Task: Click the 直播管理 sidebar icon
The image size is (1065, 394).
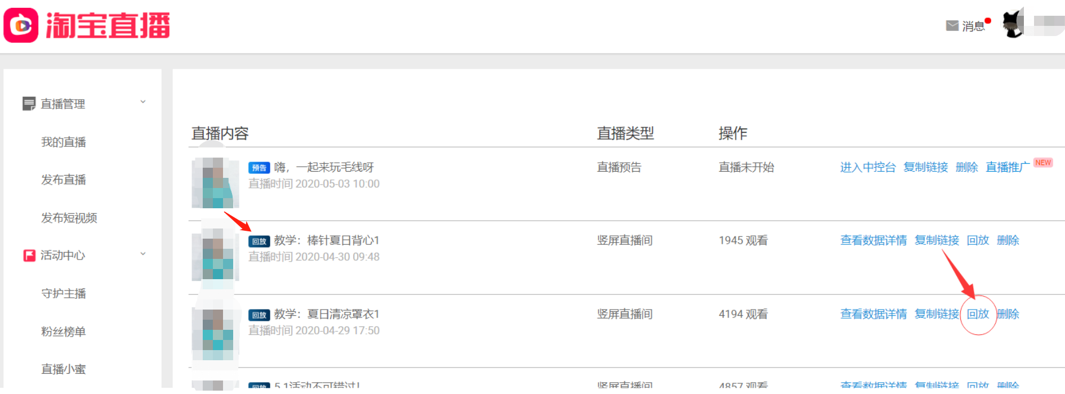Action: point(29,104)
